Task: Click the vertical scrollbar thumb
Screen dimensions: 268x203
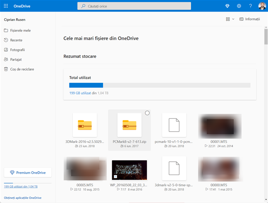Action: pos(266,37)
